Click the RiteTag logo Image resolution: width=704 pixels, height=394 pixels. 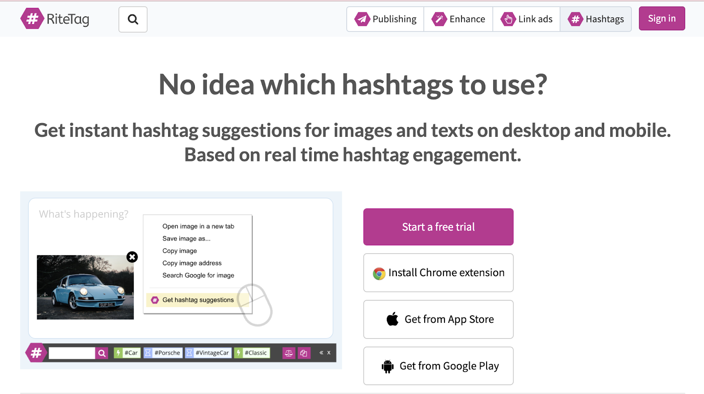point(55,19)
